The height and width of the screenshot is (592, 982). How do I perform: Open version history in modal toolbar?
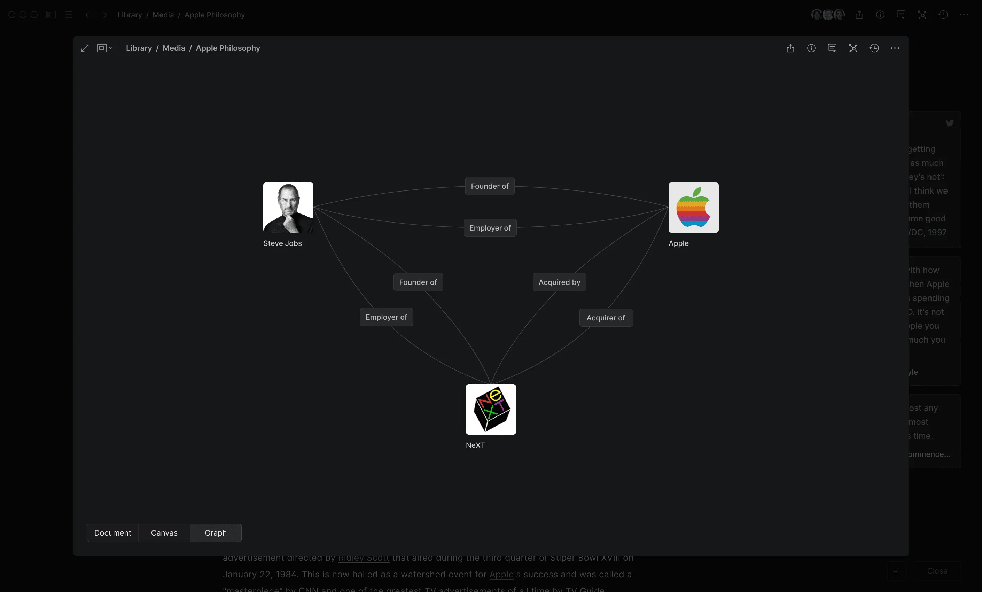pos(874,48)
